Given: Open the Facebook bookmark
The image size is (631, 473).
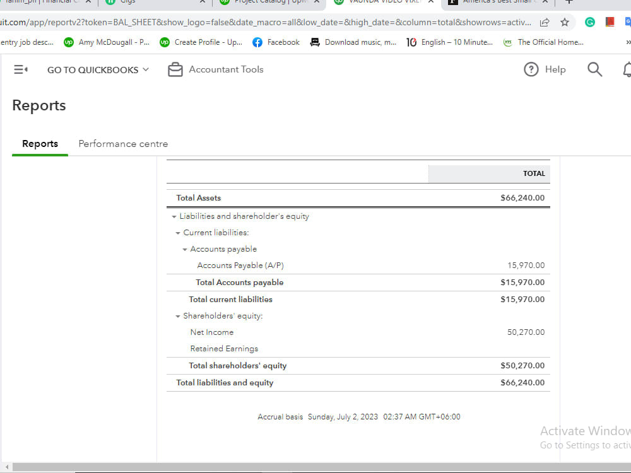Looking at the screenshot, I should coord(276,42).
